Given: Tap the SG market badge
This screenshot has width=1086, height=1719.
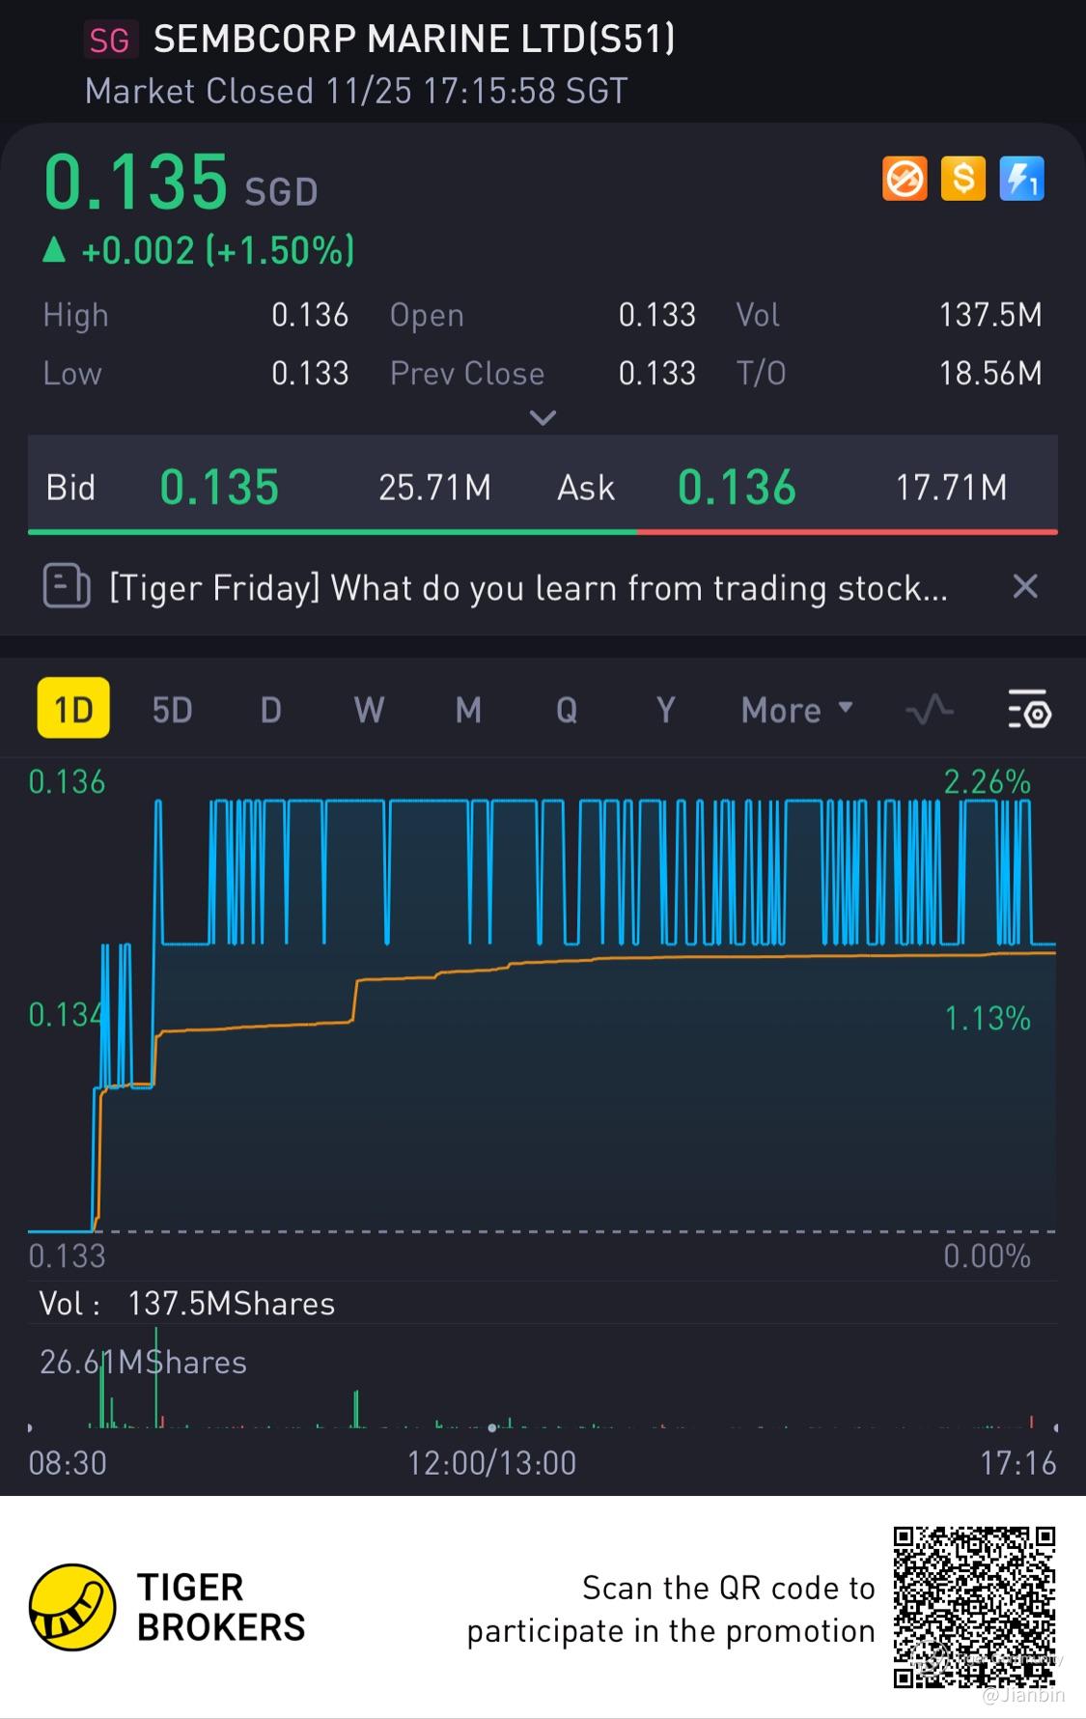Looking at the screenshot, I should (x=109, y=40).
